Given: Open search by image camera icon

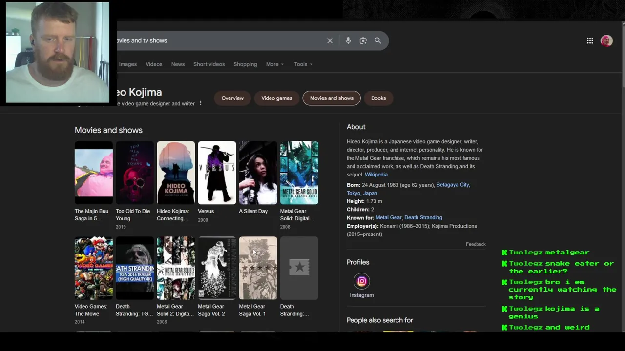Looking at the screenshot, I should click(x=363, y=41).
